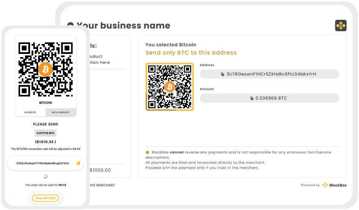The image size is (359, 210).
Task: Switch to the ADDRESS tab
Action: [30, 112]
